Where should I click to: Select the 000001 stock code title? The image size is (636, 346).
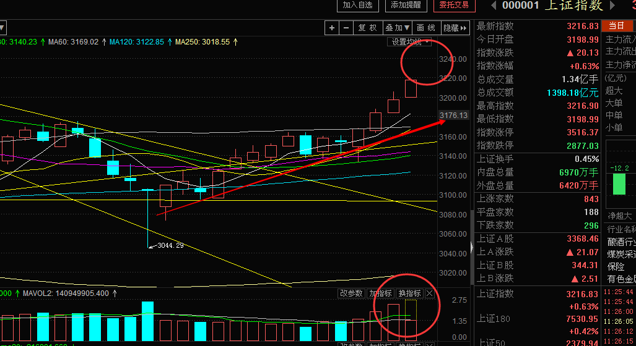pos(521,6)
